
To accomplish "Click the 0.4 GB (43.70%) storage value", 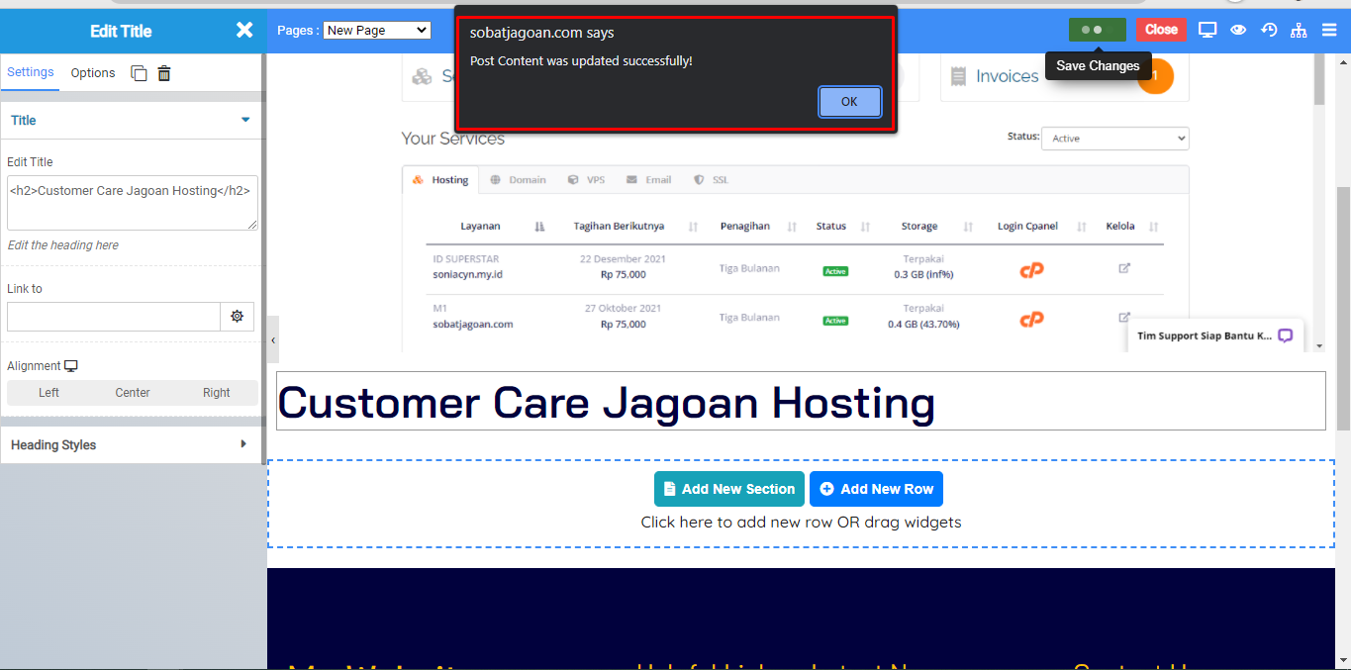I will pos(923,324).
